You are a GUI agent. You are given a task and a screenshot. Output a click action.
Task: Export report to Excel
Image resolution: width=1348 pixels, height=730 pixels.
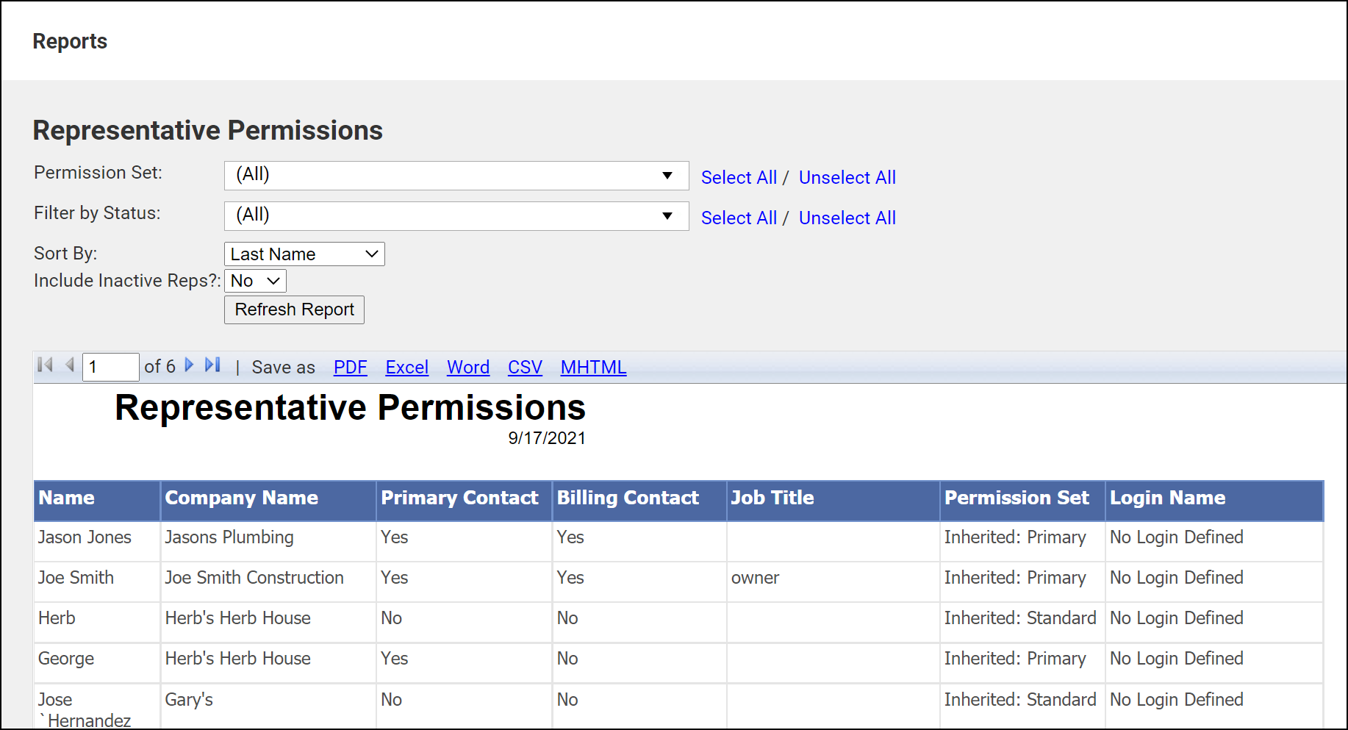406,368
